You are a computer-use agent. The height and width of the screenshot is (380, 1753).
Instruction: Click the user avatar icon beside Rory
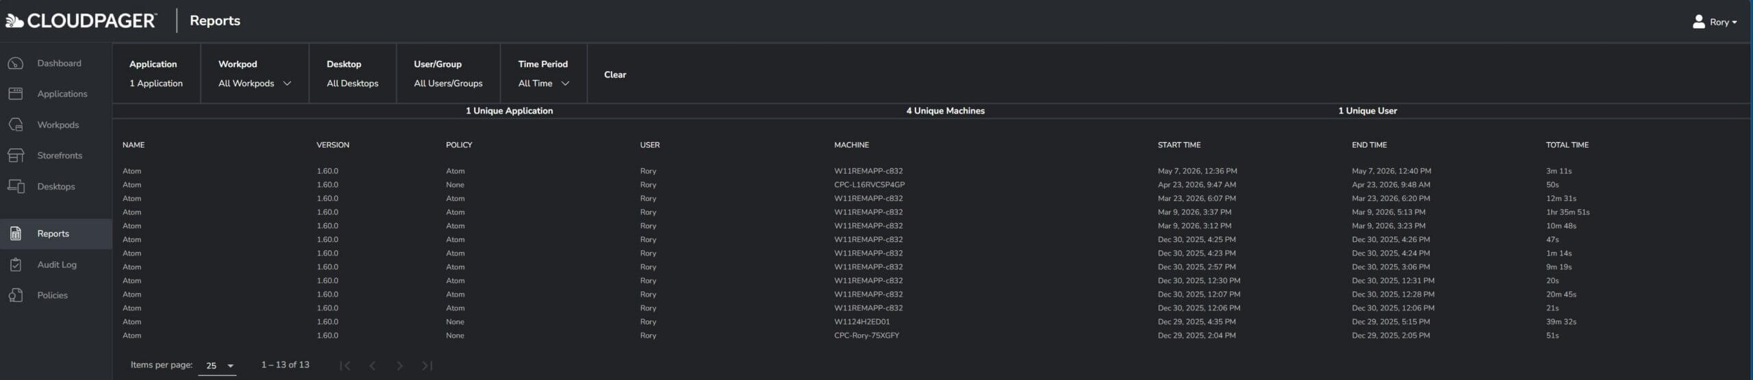tap(1699, 22)
